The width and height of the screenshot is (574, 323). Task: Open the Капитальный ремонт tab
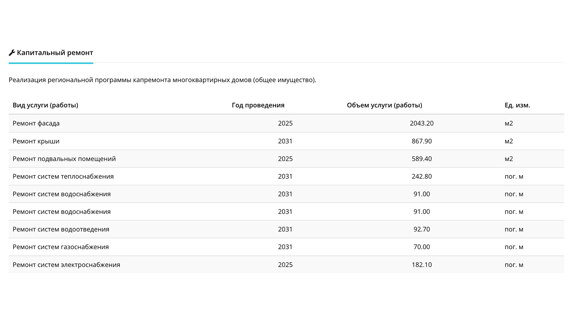click(x=55, y=53)
